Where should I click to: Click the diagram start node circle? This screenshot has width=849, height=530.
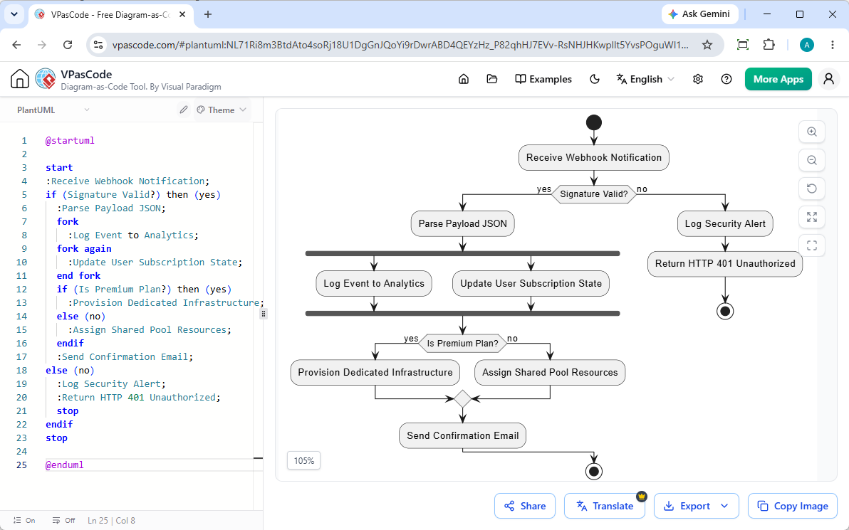(x=593, y=122)
